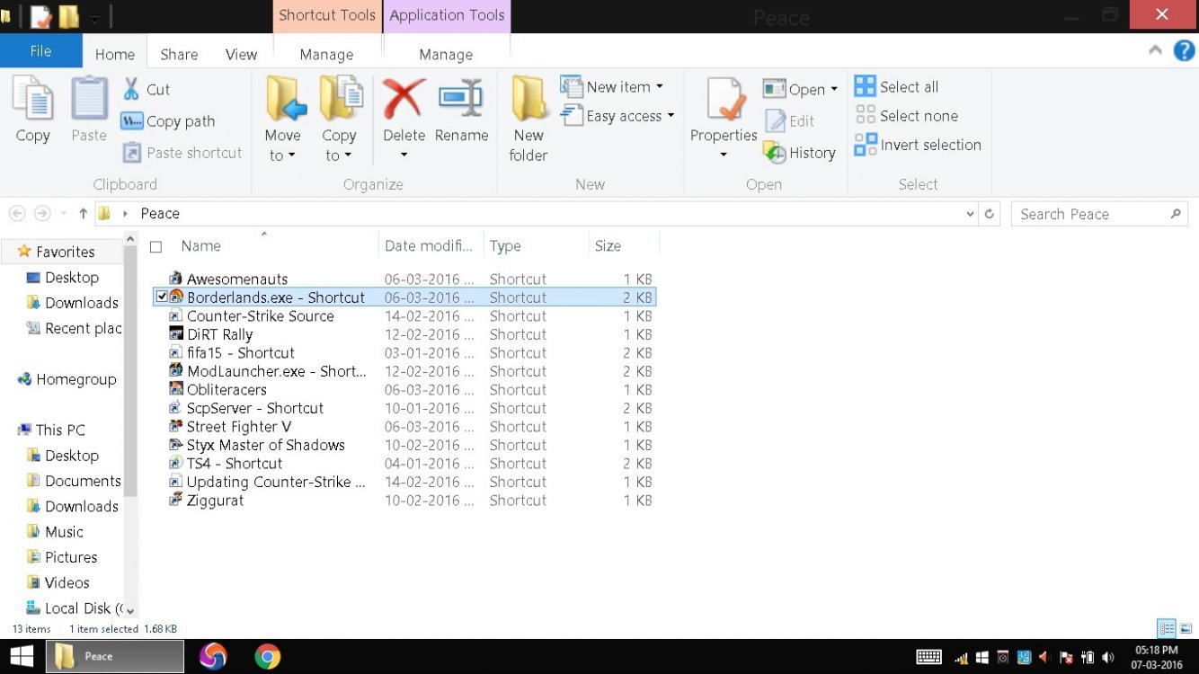Screen dimensions: 1199x674
Task: Click the Delete red X icon
Action: click(x=404, y=101)
